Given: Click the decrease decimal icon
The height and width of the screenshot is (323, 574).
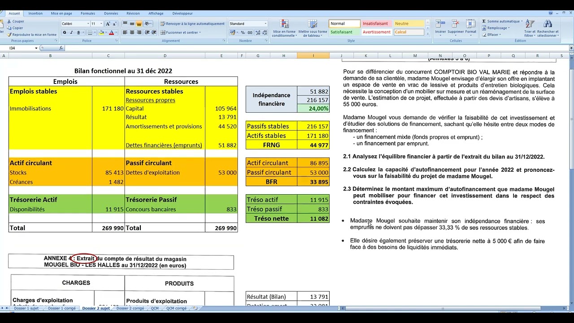Looking at the screenshot, I should coord(265,33).
